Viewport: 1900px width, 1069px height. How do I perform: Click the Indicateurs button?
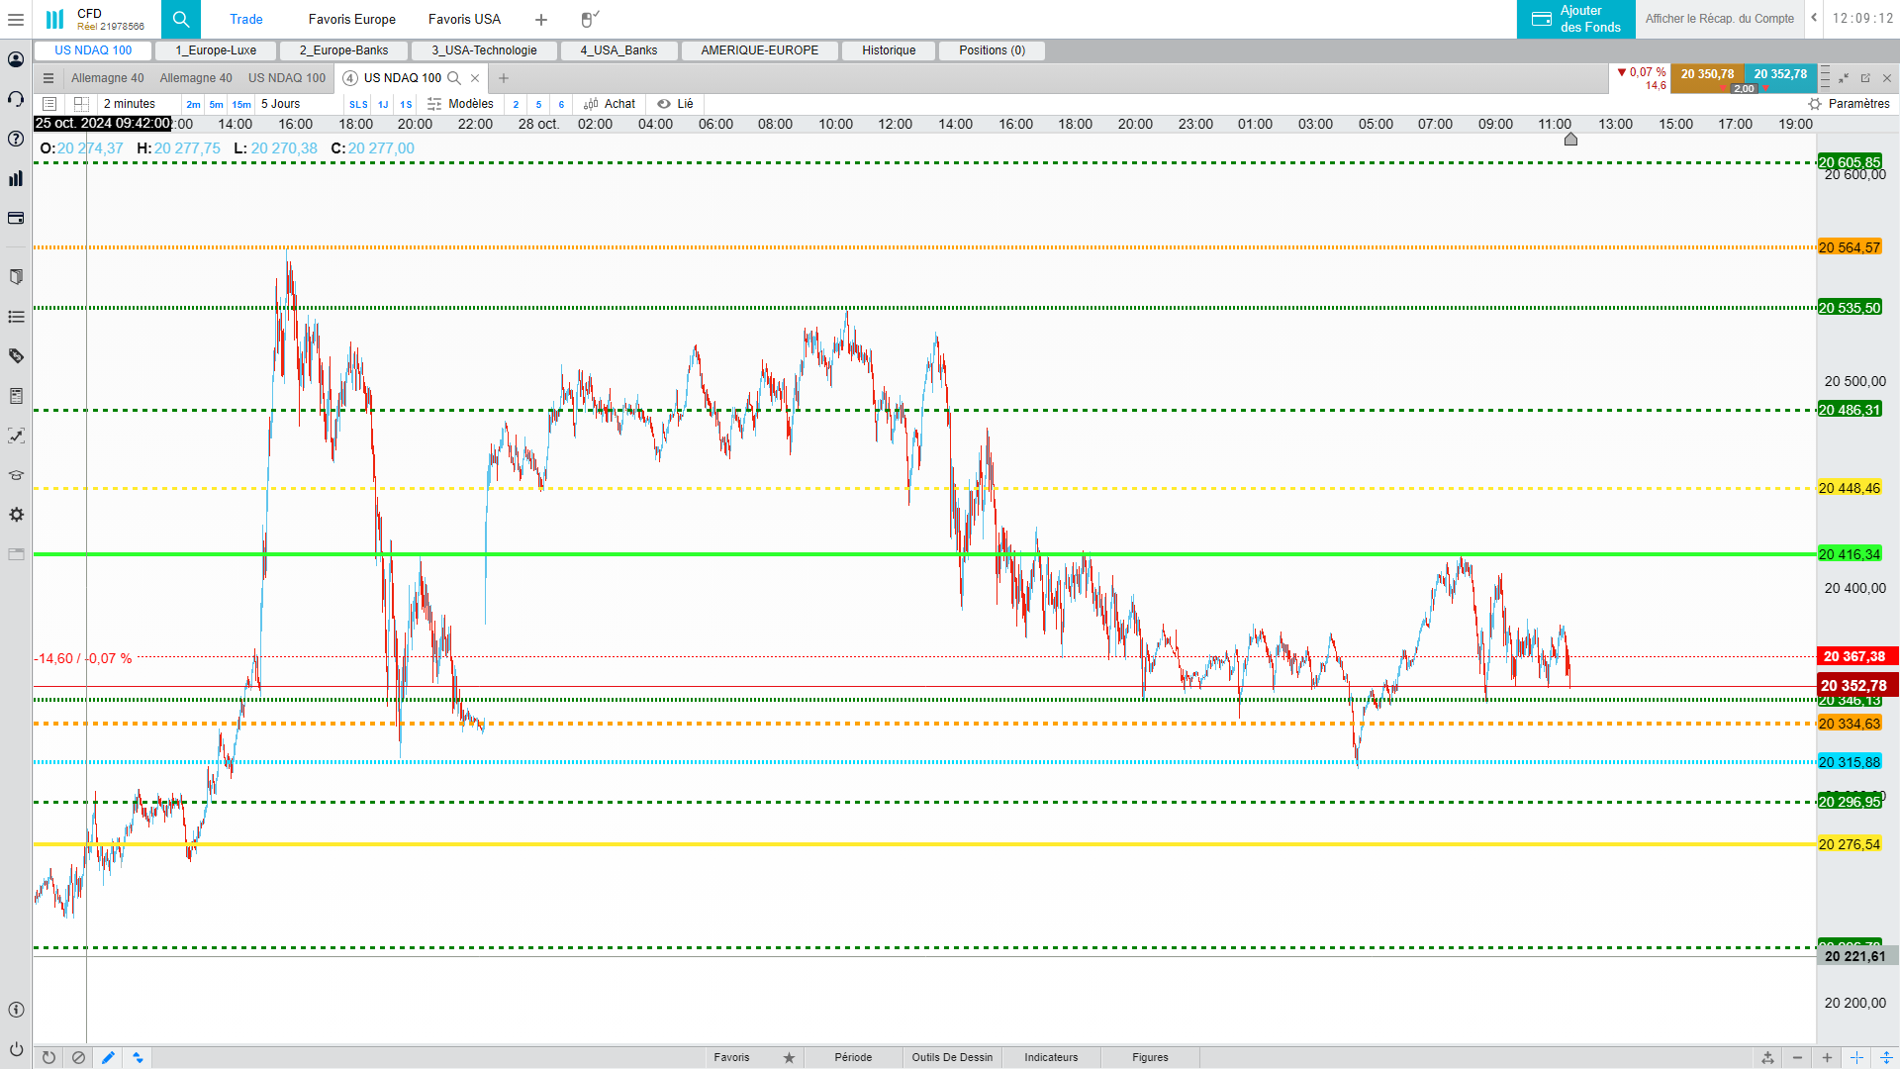[1051, 1057]
